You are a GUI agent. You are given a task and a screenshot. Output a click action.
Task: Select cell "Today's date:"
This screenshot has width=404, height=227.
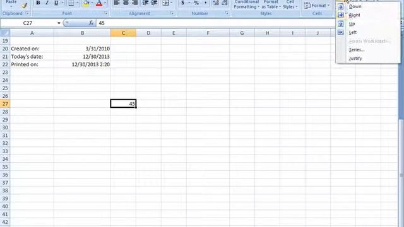[x=32, y=57]
